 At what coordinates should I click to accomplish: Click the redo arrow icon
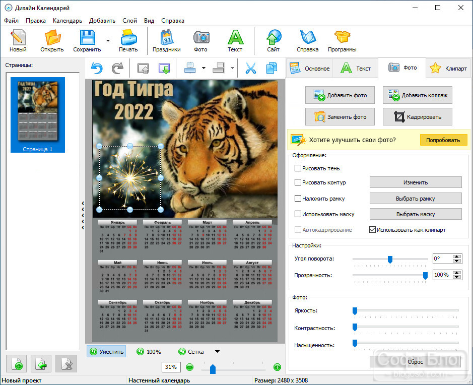pyautogui.click(x=118, y=68)
